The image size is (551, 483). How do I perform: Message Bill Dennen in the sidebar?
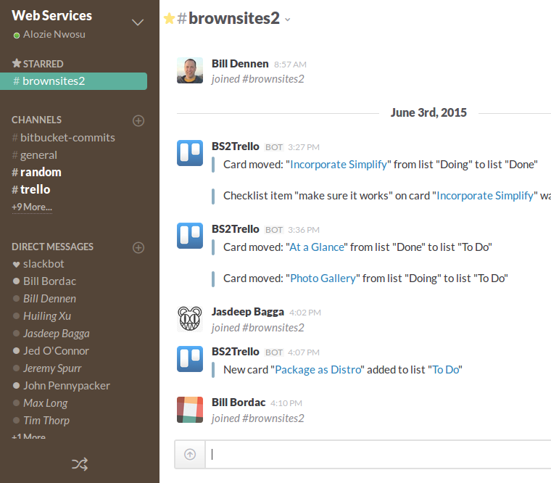pyautogui.click(x=49, y=299)
